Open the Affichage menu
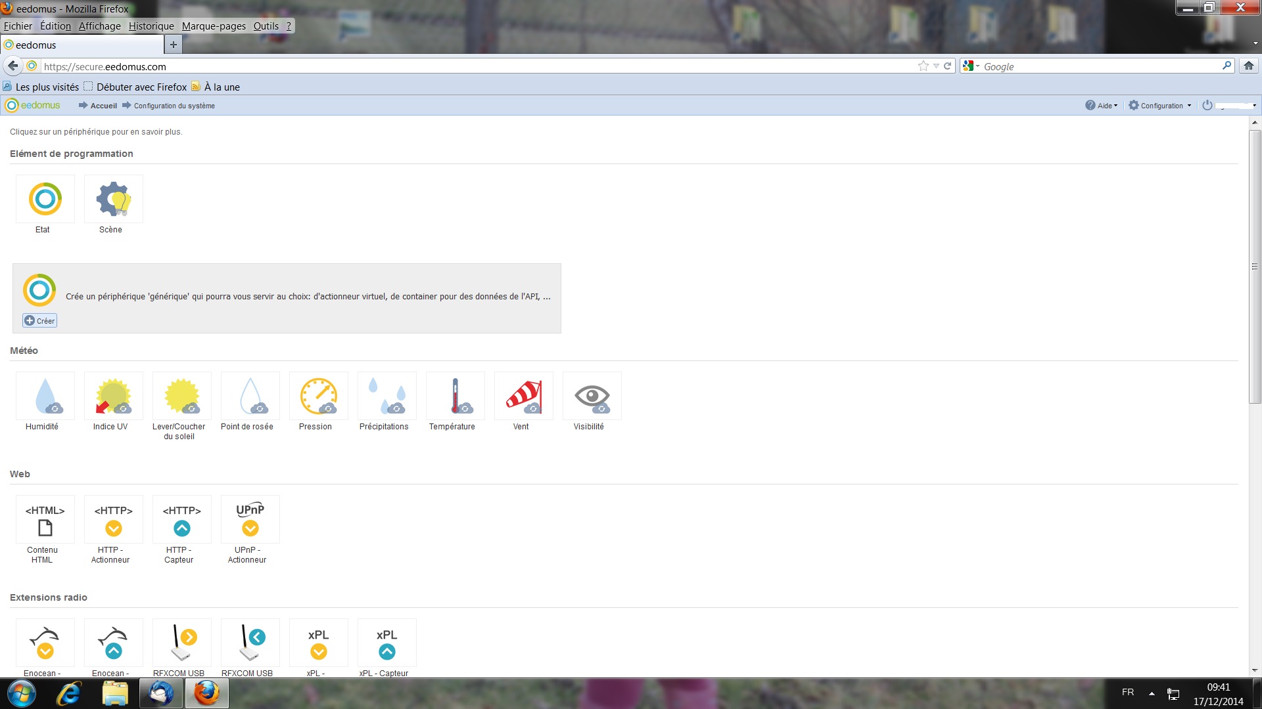1262x709 pixels. [x=100, y=26]
